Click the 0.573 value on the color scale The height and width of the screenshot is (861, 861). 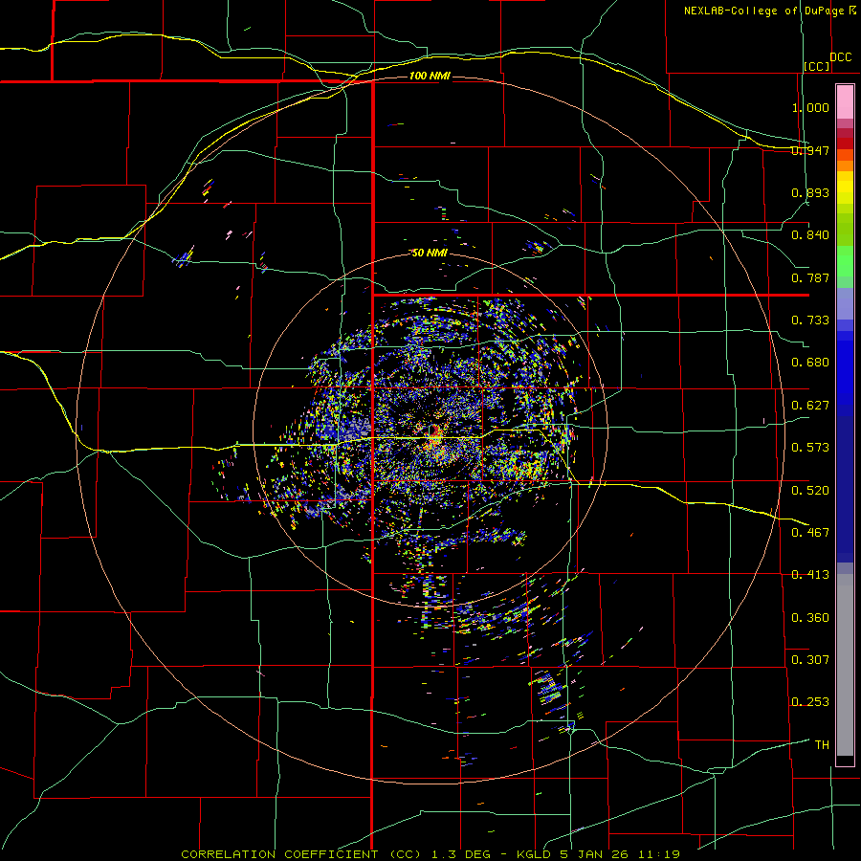click(x=810, y=448)
